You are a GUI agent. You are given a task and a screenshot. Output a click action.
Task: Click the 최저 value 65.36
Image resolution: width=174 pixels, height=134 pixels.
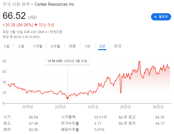(x=33, y=130)
